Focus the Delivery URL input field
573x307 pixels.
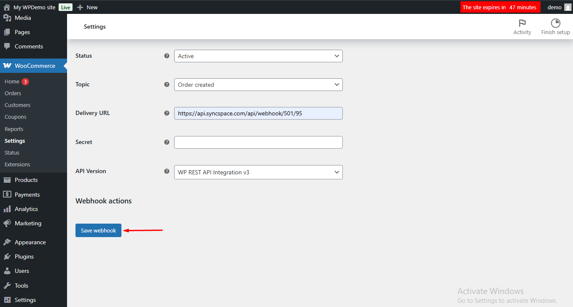click(x=258, y=113)
